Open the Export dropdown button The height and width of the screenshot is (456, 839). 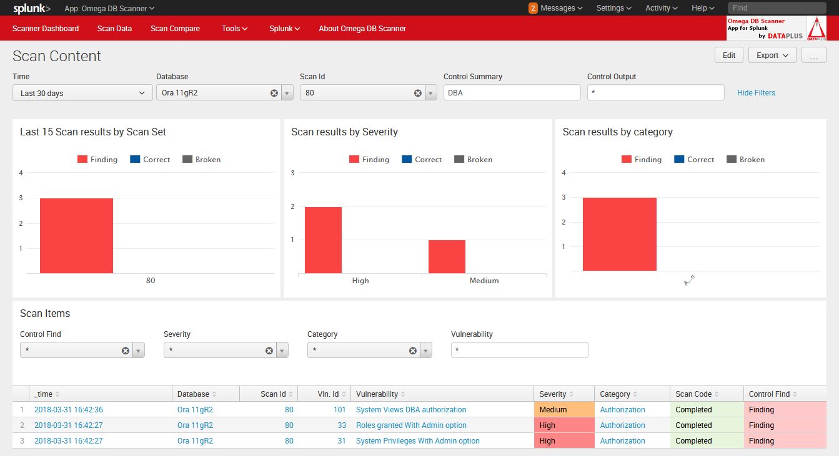pos(772,56)
